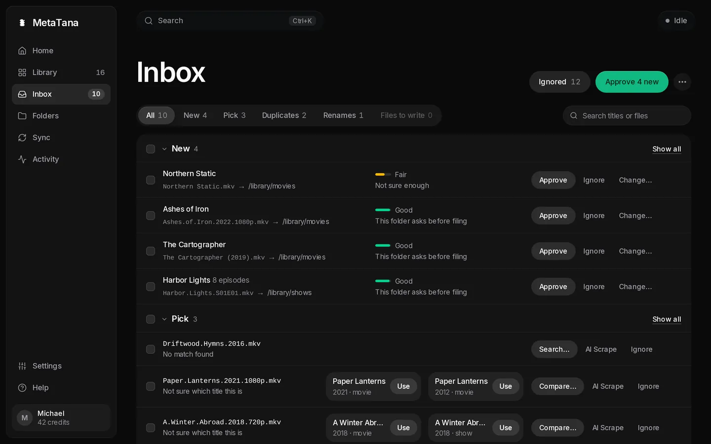711x444 pixels.
Task: Select the Ashes of Iron row checkbox
Action: pyautogui.click(x=151, y=216)
